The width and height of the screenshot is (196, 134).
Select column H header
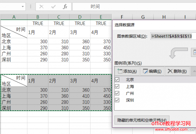(164, 17)
